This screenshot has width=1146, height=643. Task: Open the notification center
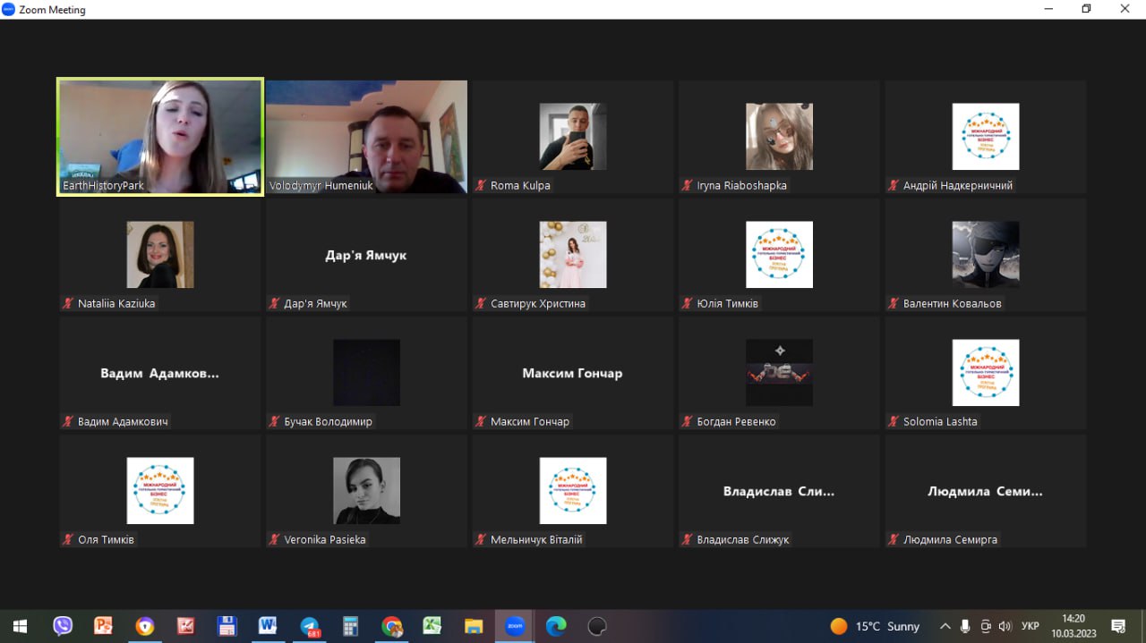point(1118,626)
